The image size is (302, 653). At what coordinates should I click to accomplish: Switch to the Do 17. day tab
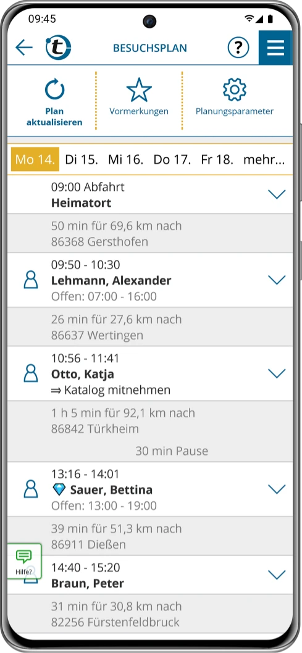172,159
